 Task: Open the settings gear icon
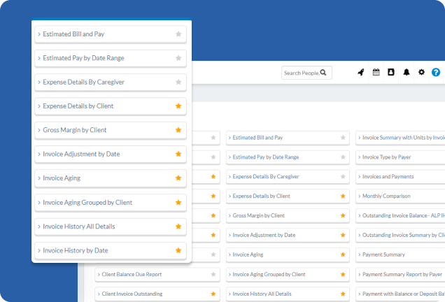[421, 72]
